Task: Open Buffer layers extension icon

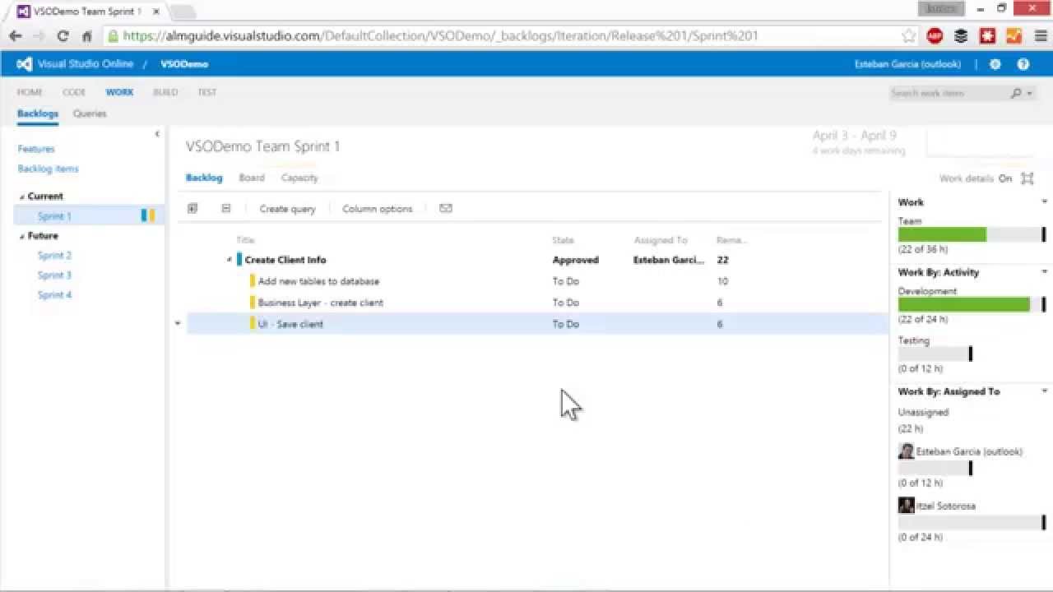Action: click(x=961, y=36)
